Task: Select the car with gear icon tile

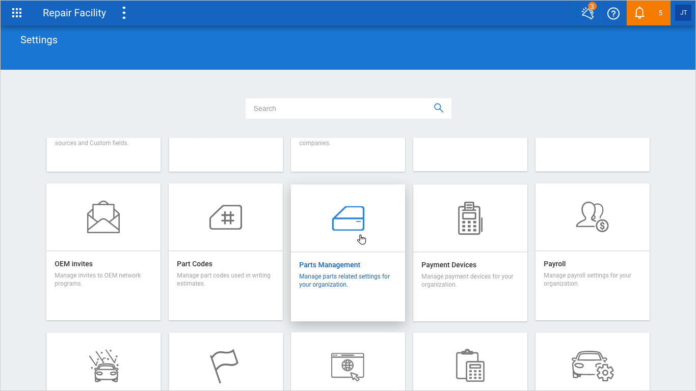Action: pyautogui.click(x=593, y=366)
